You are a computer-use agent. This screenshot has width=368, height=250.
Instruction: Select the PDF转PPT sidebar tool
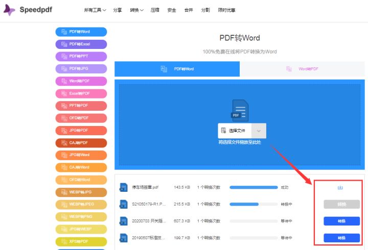81,57
